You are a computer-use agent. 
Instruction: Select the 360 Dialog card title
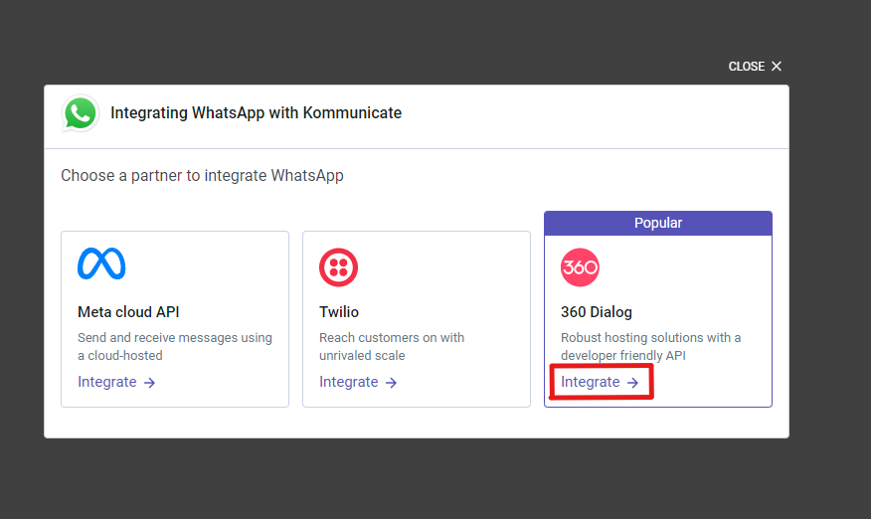click(596, 312)
